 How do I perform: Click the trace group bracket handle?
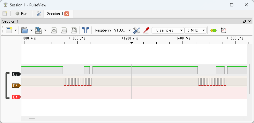click(7, 86)
